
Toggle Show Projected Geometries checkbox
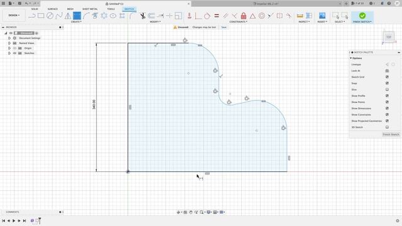[387, 121]
